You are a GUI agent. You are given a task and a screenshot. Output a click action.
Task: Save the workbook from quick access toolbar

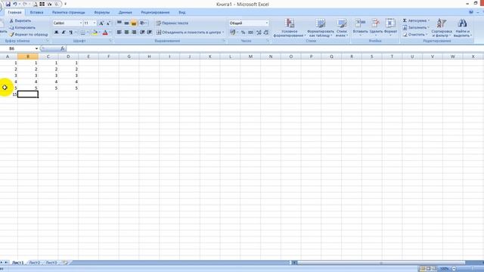click(x=8, y=4)
